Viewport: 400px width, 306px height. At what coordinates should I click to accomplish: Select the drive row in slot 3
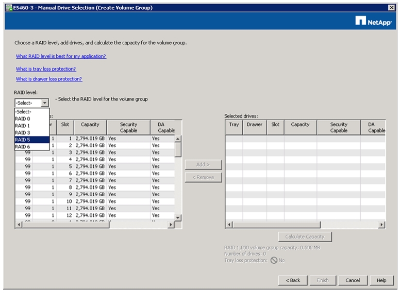[95, 152]
